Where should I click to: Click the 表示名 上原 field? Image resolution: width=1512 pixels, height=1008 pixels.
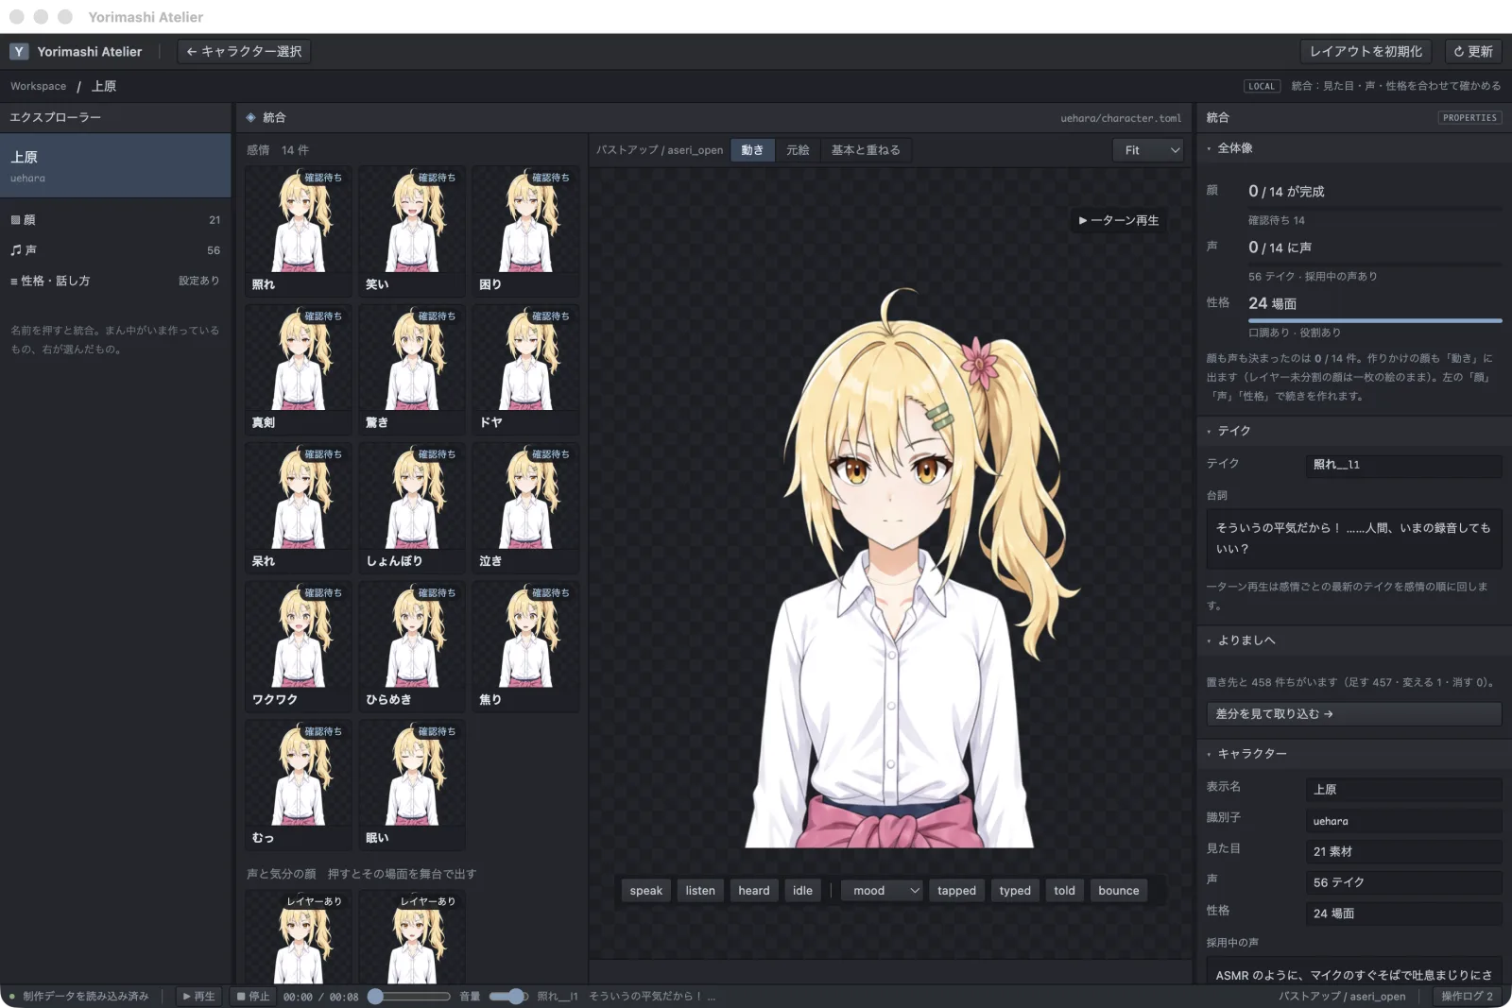pos(1403,790)
